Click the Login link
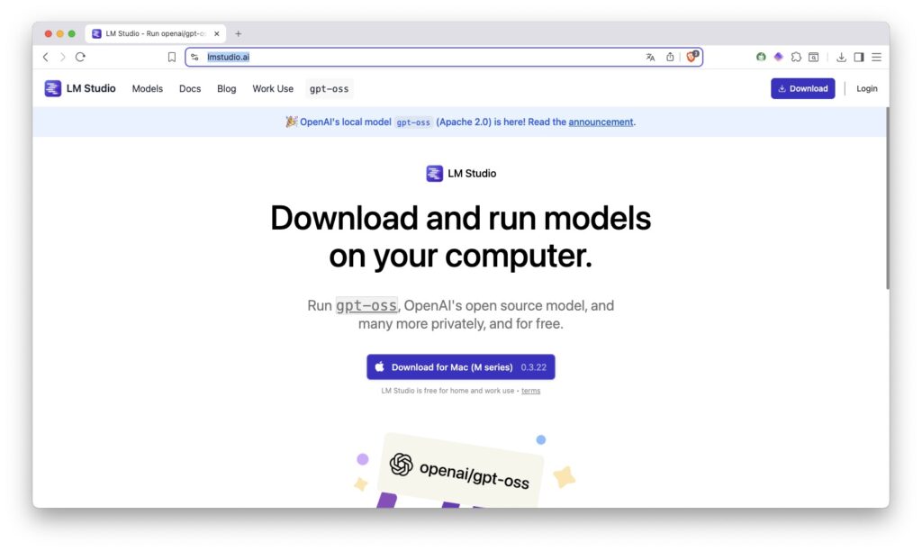This screenshot has height=551, width=922. pos(867,88)
